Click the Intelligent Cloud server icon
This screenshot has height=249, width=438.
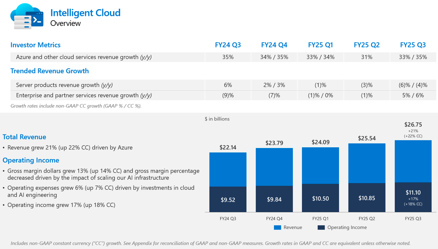coord(27,16)
